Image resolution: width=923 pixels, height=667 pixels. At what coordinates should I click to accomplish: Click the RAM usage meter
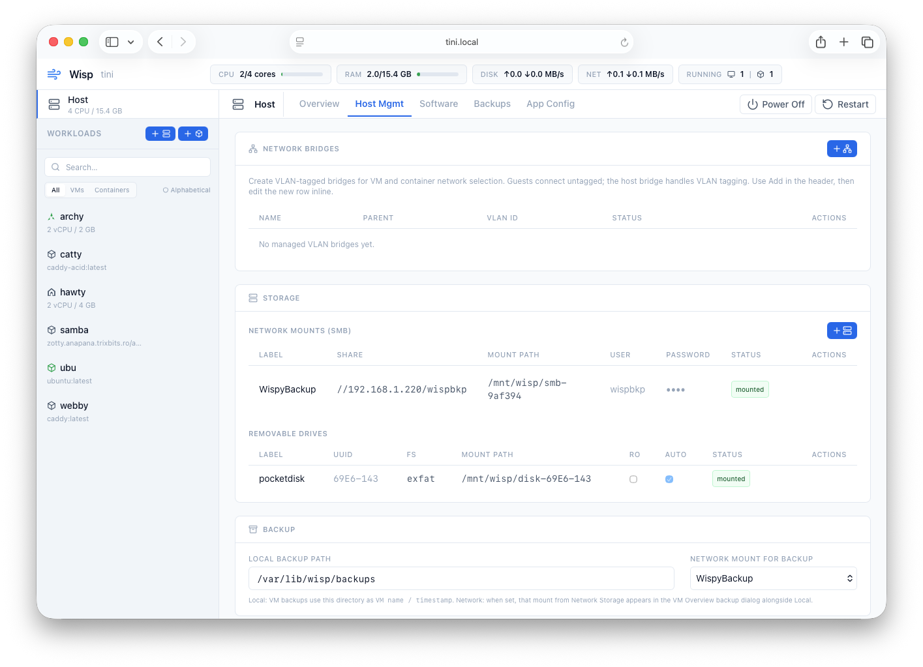click(402, 74)
